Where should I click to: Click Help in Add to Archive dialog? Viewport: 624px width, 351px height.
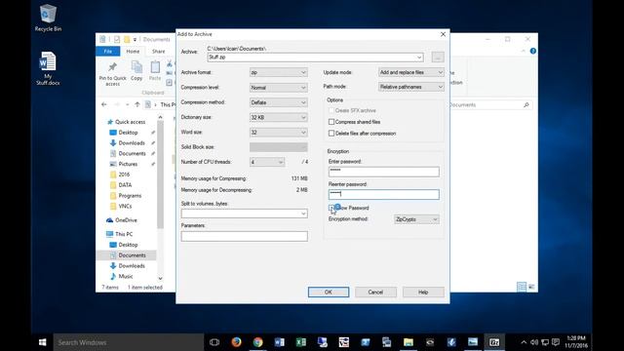pos(423,292)
